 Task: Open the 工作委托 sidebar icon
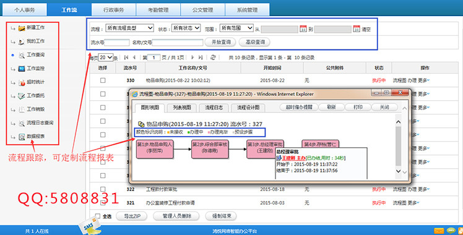[x=22, y=96]
